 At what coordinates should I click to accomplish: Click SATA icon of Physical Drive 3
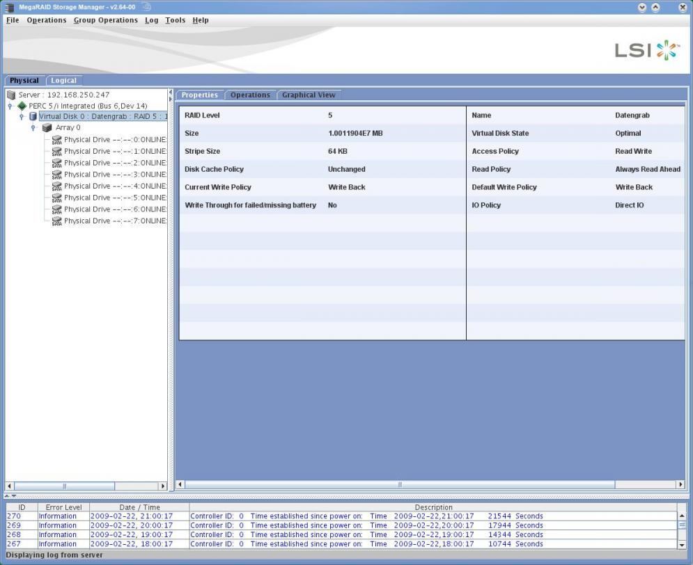(x=56, y=175)
